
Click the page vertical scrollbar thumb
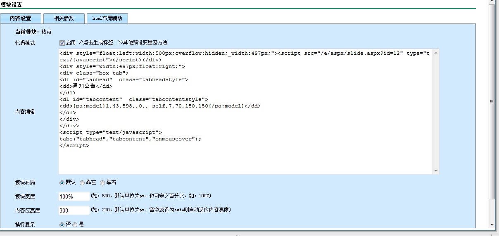(492, 102)
